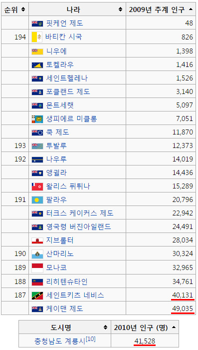Viewport: 198px width, 350px height.
Task: Open the 세인트키츠 네비스 link
Action: tap(75, 295)
